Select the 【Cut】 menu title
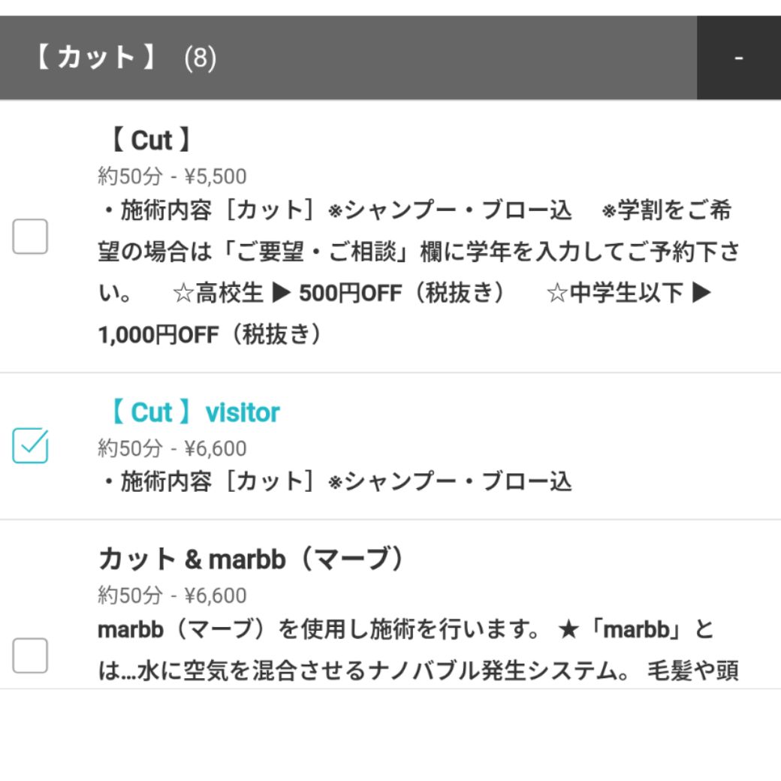Viewport: 781px width, 781px height. tap(152, 140)
